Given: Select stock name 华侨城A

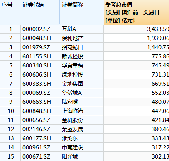Looking at the screenshot, I should tap(72, 93).
